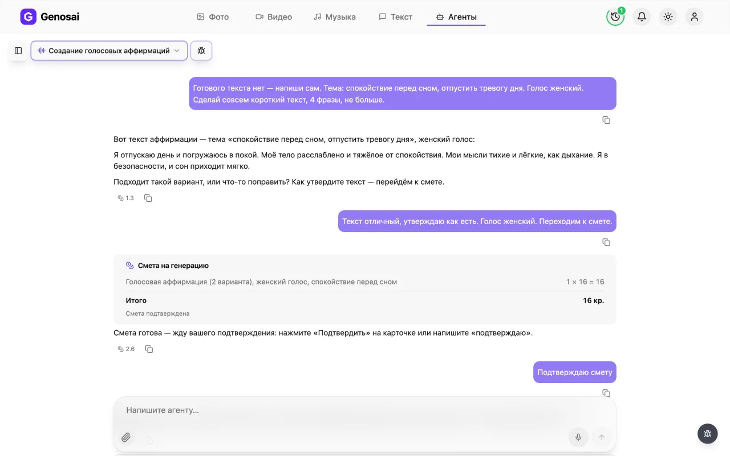
Task: Switch to the Фото tab
Action: [213, 17]
